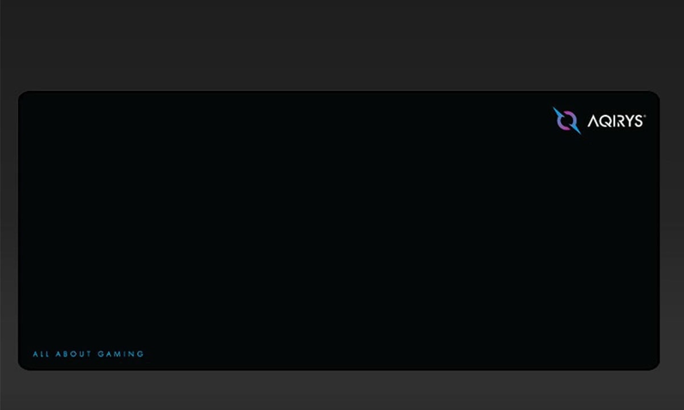This screenshot has width=684, height=410.
Task: Click the registered trademark symbol after AQIRYS
Action: coord(644,116)
